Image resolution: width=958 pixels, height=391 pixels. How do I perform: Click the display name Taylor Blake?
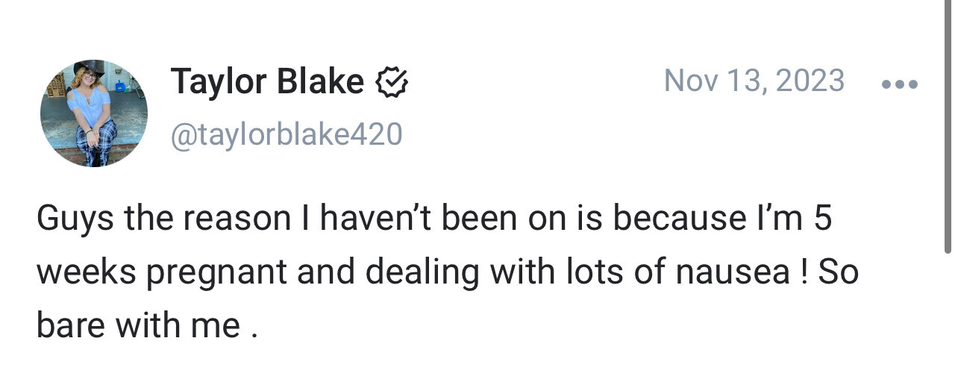click(267, 81)
